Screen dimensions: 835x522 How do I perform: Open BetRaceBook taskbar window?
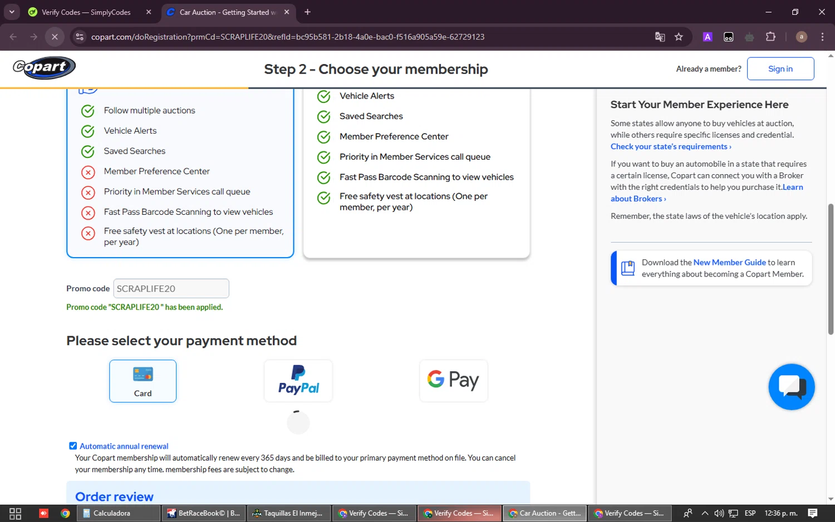(204, 513)
